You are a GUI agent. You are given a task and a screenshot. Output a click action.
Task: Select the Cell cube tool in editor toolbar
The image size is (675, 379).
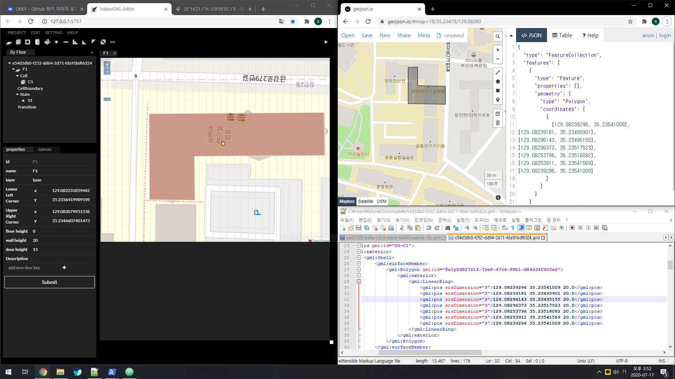(18, 42)
